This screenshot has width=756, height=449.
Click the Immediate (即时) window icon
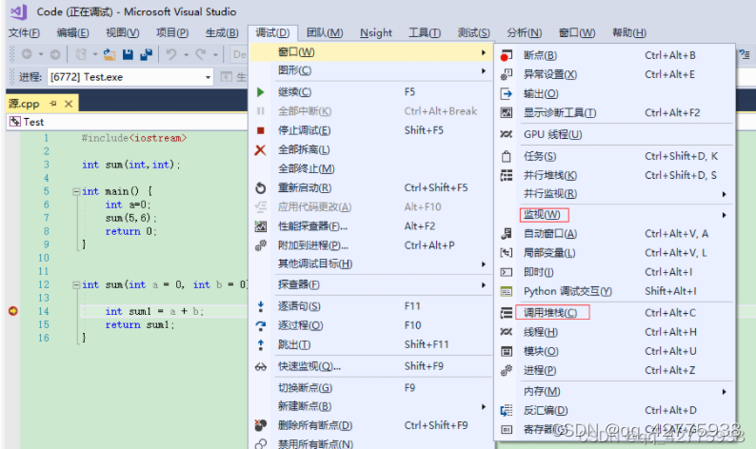pos(506,272)
